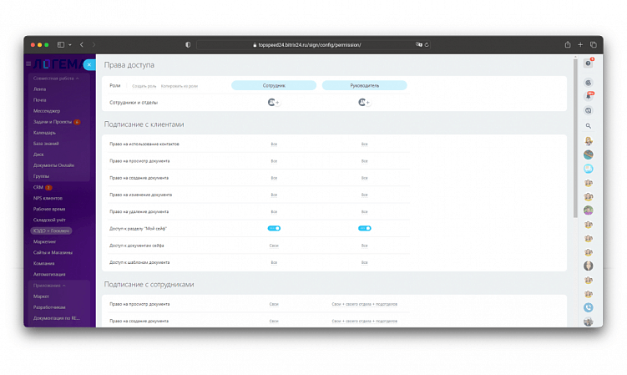The width and height of the screenshot is (627, 375).
Task: Open Документы Онлайн in sidebar
Action: click(53, 165)
